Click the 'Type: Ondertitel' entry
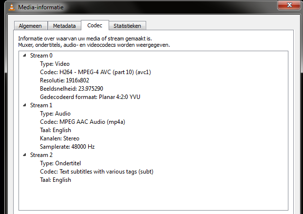This screenshot has height=214, width=303. coord(60,163)
